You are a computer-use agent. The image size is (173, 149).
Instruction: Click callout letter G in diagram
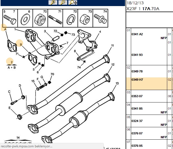coord(42,77)
